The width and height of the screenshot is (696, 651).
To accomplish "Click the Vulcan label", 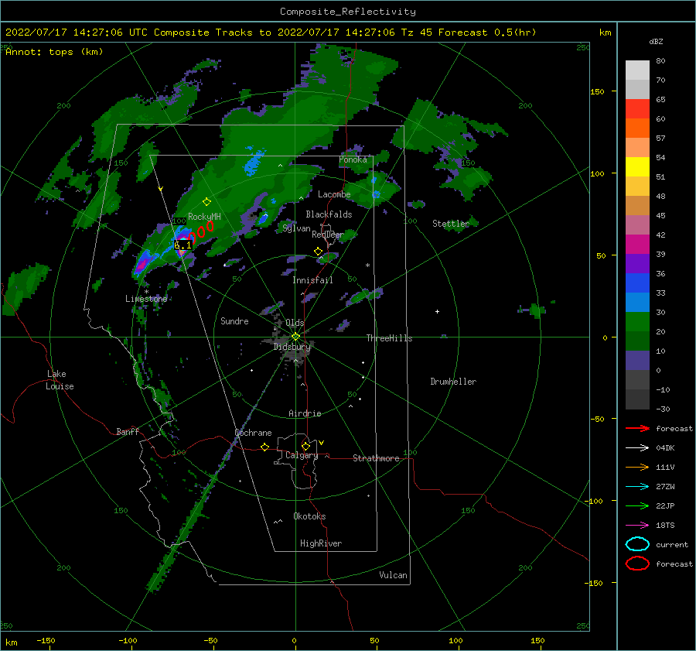I will (394, 575).
